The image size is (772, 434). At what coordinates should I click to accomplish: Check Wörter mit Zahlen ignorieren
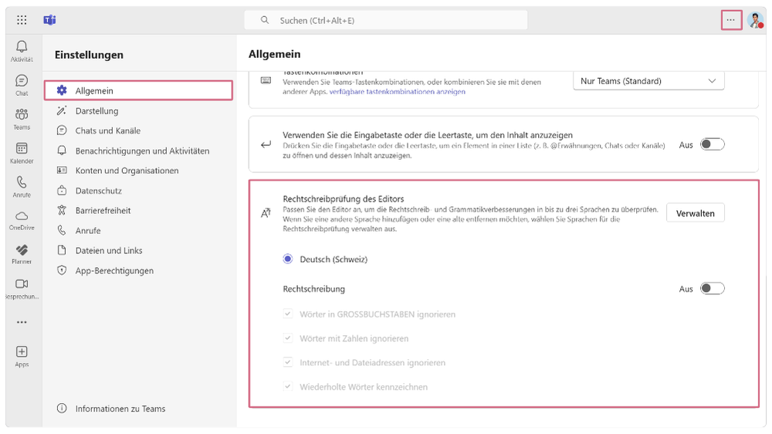(288, 338)
